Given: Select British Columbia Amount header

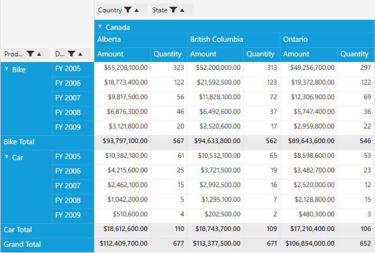Looking at the screenshot, I should click(x=215, y=54).
